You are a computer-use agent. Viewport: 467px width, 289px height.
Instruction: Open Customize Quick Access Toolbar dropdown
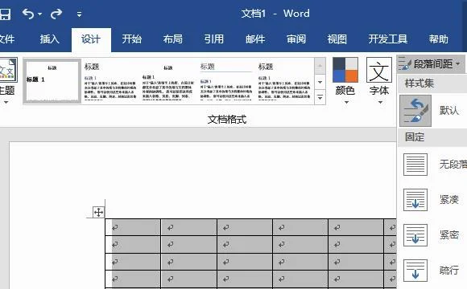[x=79, y=14]
